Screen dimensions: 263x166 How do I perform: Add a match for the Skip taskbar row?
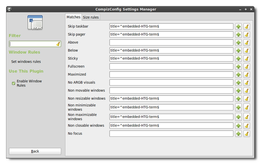pos(238,26)
